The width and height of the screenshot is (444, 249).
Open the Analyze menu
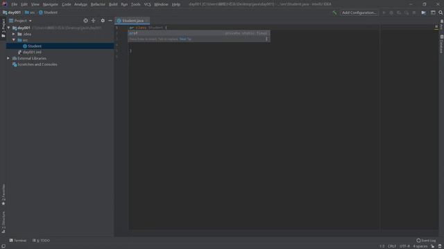click(x=80, y=4)
